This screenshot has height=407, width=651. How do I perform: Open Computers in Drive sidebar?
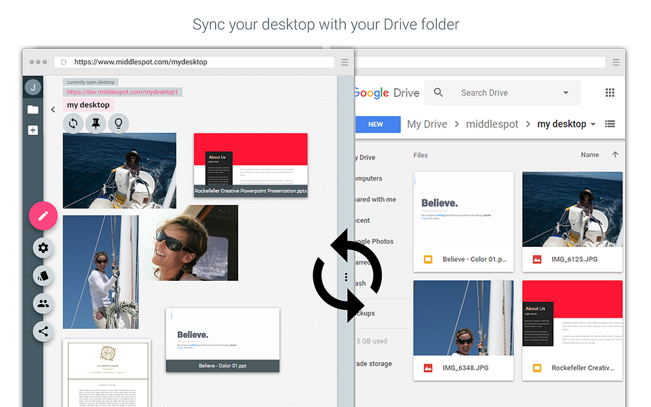[369, 178]
